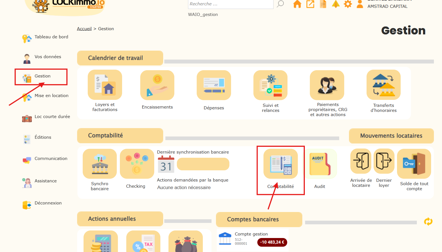
Task: Click the 512-000001 account number
Action: 241,242
